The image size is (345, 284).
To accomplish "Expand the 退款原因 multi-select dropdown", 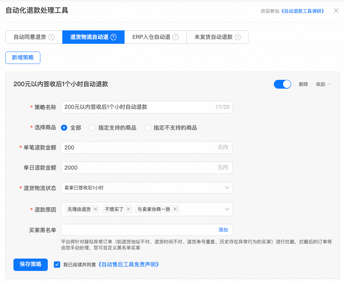I will (227, 209).
